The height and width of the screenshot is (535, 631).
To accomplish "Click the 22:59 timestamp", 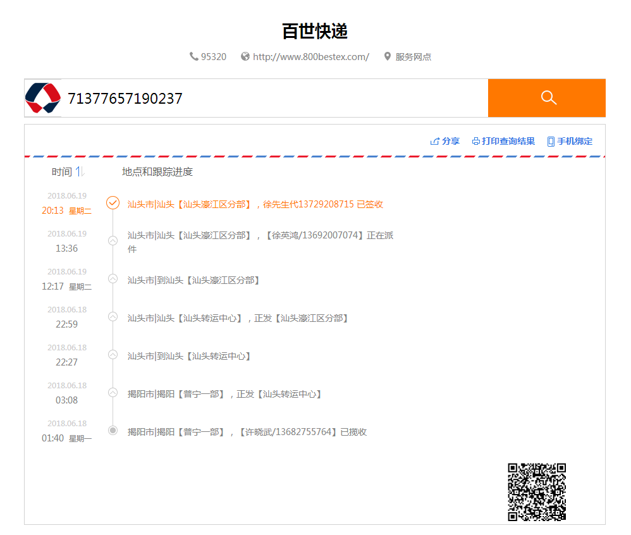I will [x=67, y=324].
